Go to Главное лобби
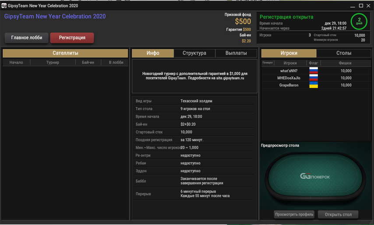Image resolution: width=374 pixels, height=225 pixels. [x=26, y=38]
